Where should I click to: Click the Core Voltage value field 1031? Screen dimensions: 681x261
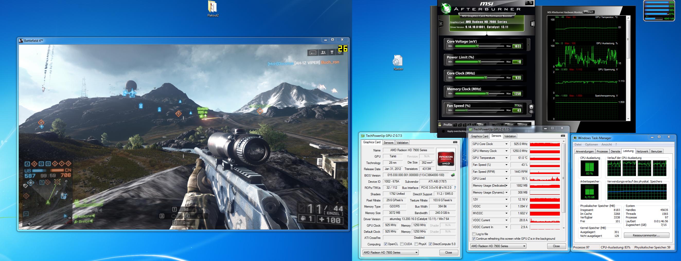(x=517, y=46)
